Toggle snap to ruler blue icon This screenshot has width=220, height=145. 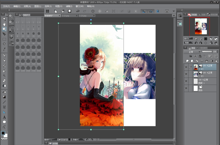point(144,11)
